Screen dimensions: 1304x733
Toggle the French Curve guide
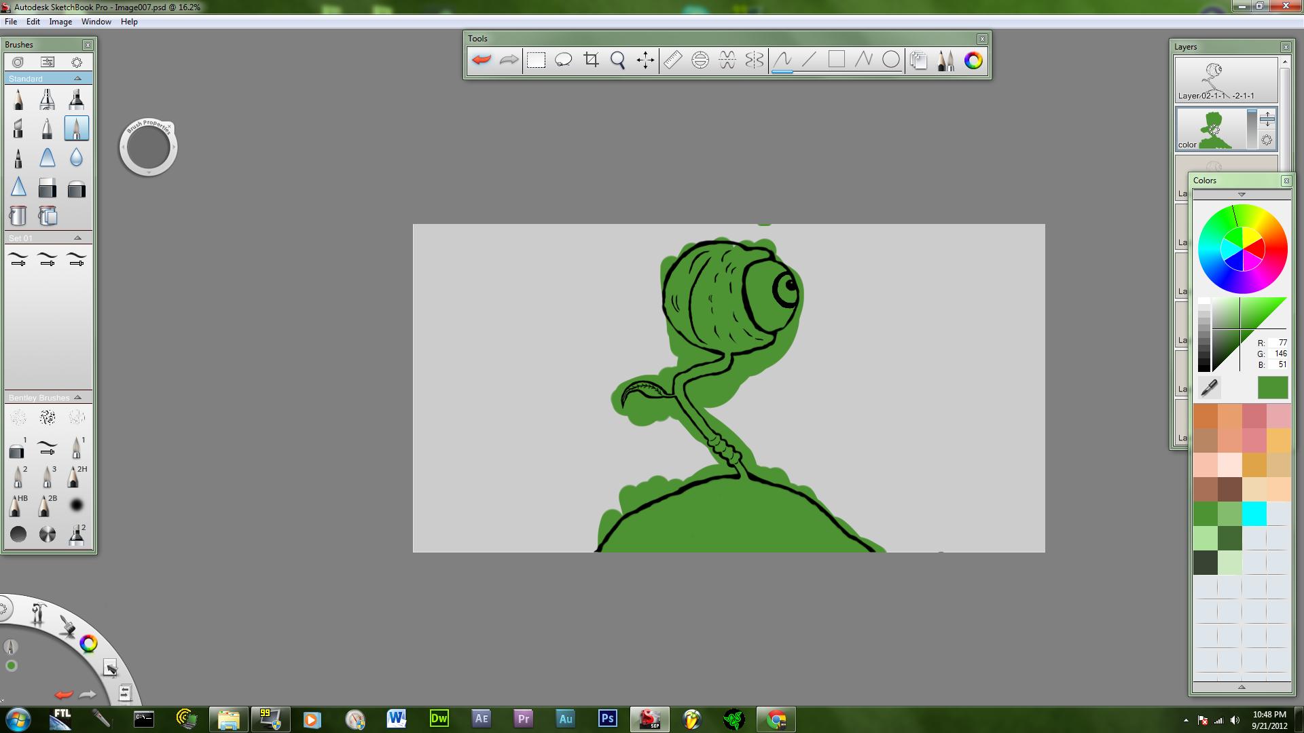click(727, 60)
